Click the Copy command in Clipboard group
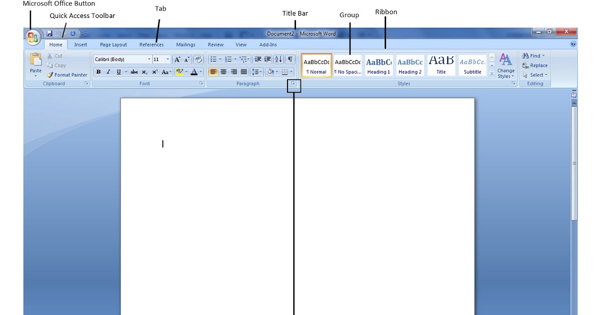This screenshot has height=315, width=601. [56, 65]
